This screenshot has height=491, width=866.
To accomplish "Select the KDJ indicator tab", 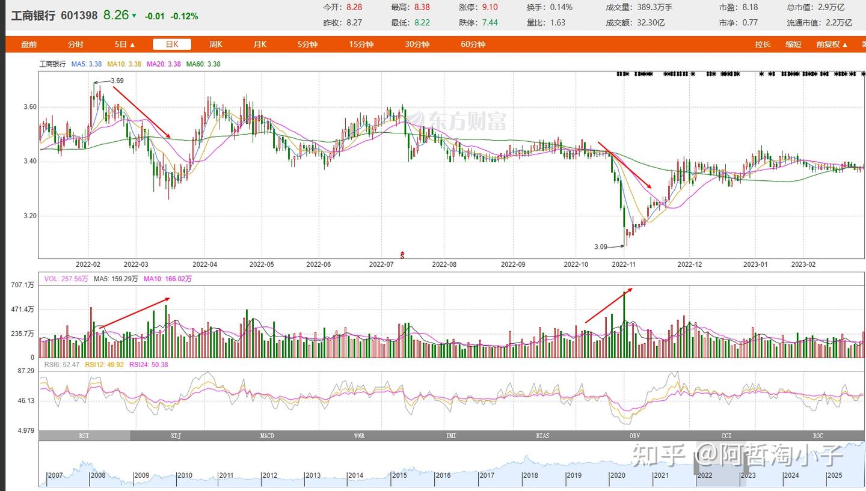I will pyautogui.click(x=176, y=436).
